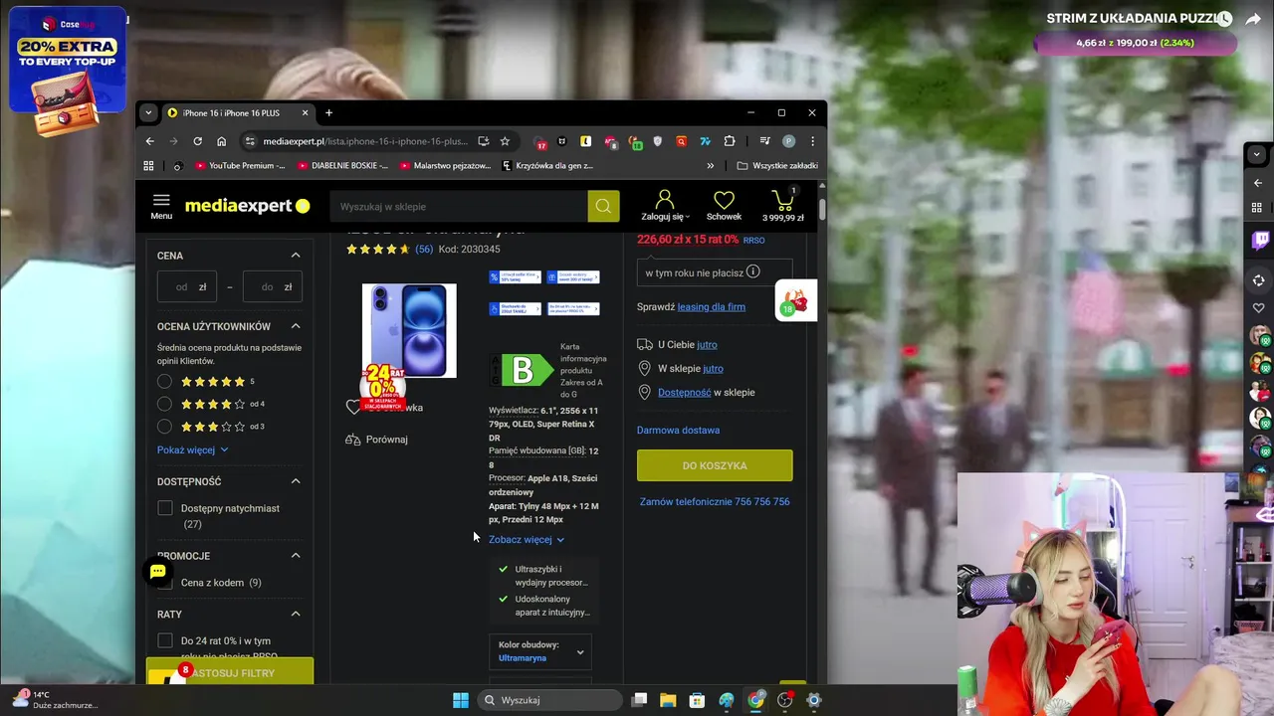Click the 'od' minimum price field

187,287
